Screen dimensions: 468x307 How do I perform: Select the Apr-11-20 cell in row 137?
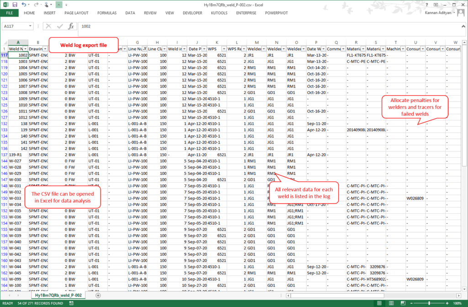(x=197, y=155)
